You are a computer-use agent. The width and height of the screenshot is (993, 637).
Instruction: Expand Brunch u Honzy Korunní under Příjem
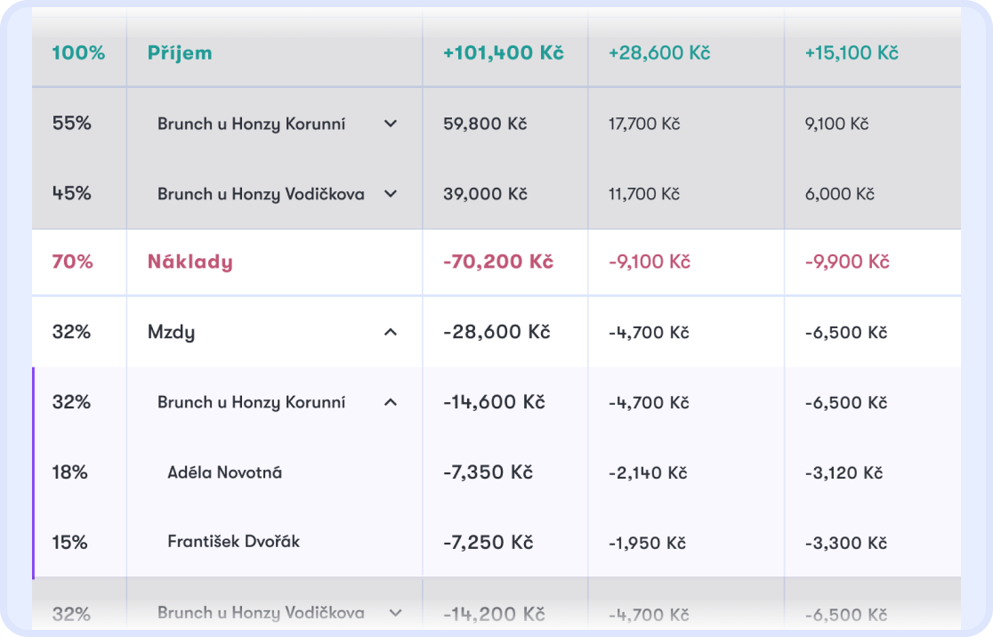391,124
